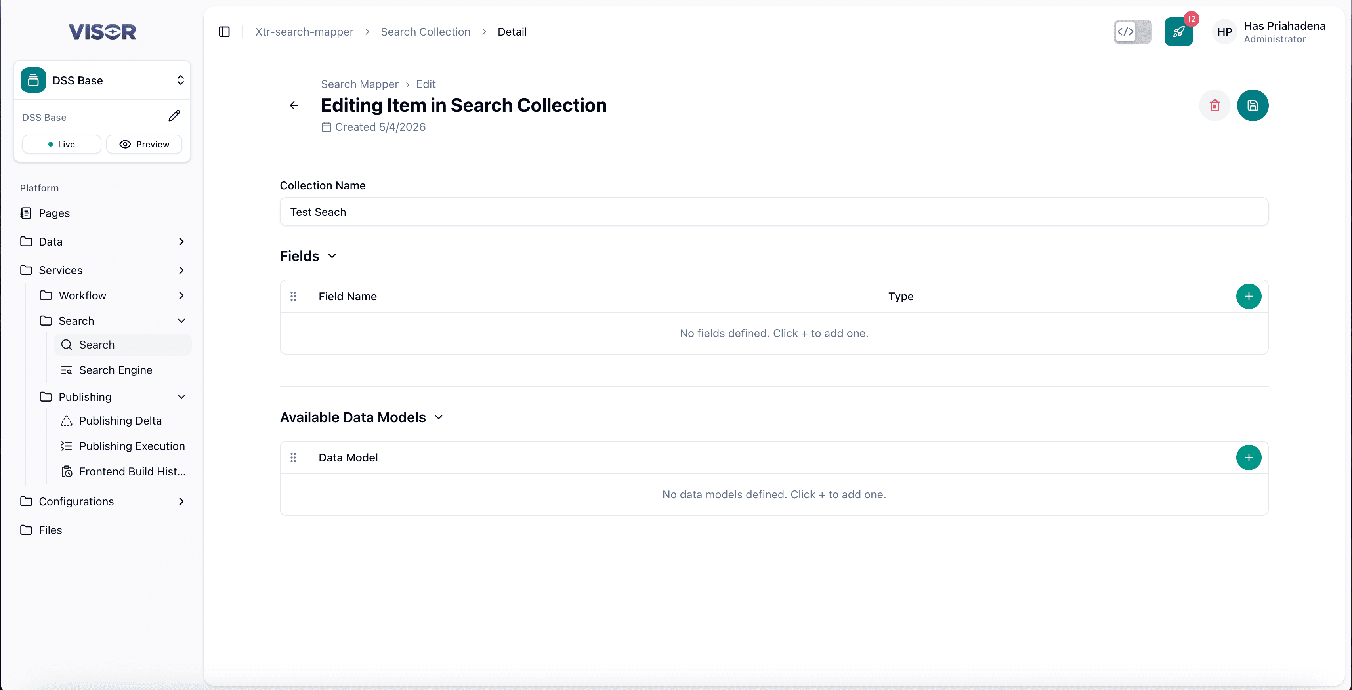Click the Publishing Delta triangle icon
1352x690 pixels.
click(x=67, y=421)
